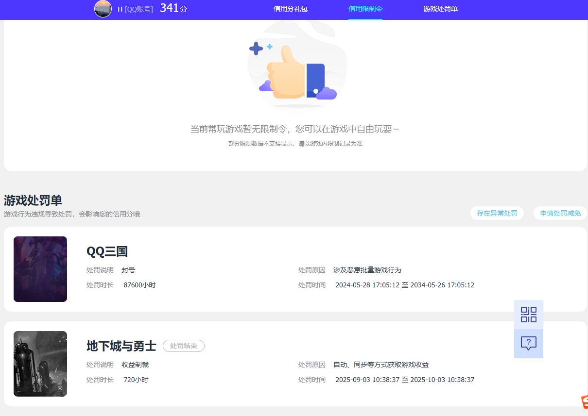Click the 720小时 penalty duration text
The height and width of the screenshot is (416, 588).
(136, 380)
